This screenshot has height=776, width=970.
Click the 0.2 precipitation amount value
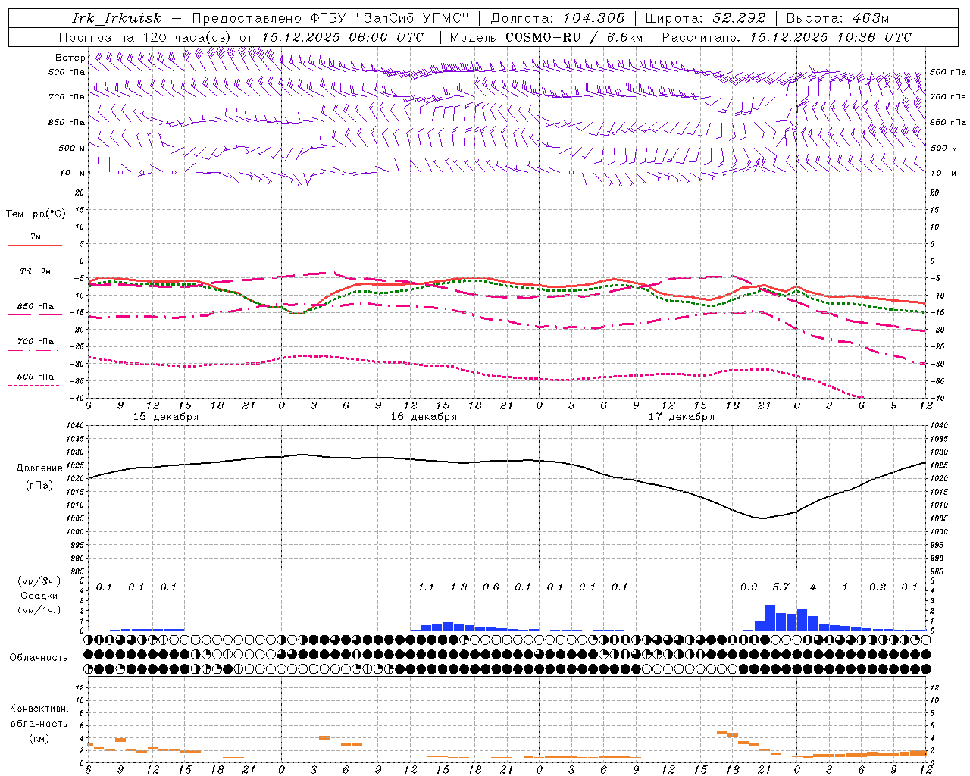[878, 587]
